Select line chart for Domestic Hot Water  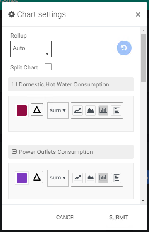78,110
